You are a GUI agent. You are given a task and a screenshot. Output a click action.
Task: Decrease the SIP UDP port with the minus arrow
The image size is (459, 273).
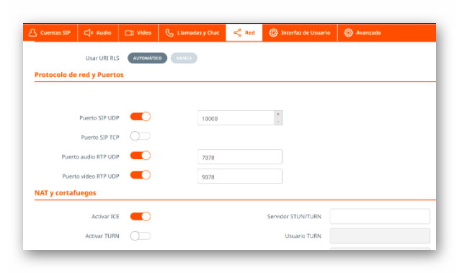tap(278, 122)
